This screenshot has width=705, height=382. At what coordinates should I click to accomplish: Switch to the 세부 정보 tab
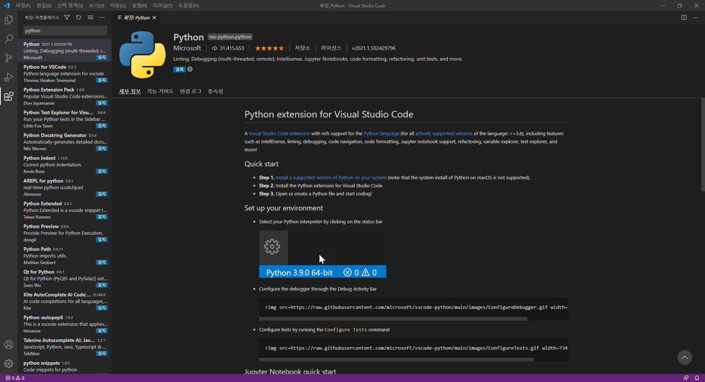(x=130, y=91)
